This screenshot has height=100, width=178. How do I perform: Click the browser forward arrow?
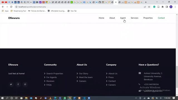click(7, 7)
